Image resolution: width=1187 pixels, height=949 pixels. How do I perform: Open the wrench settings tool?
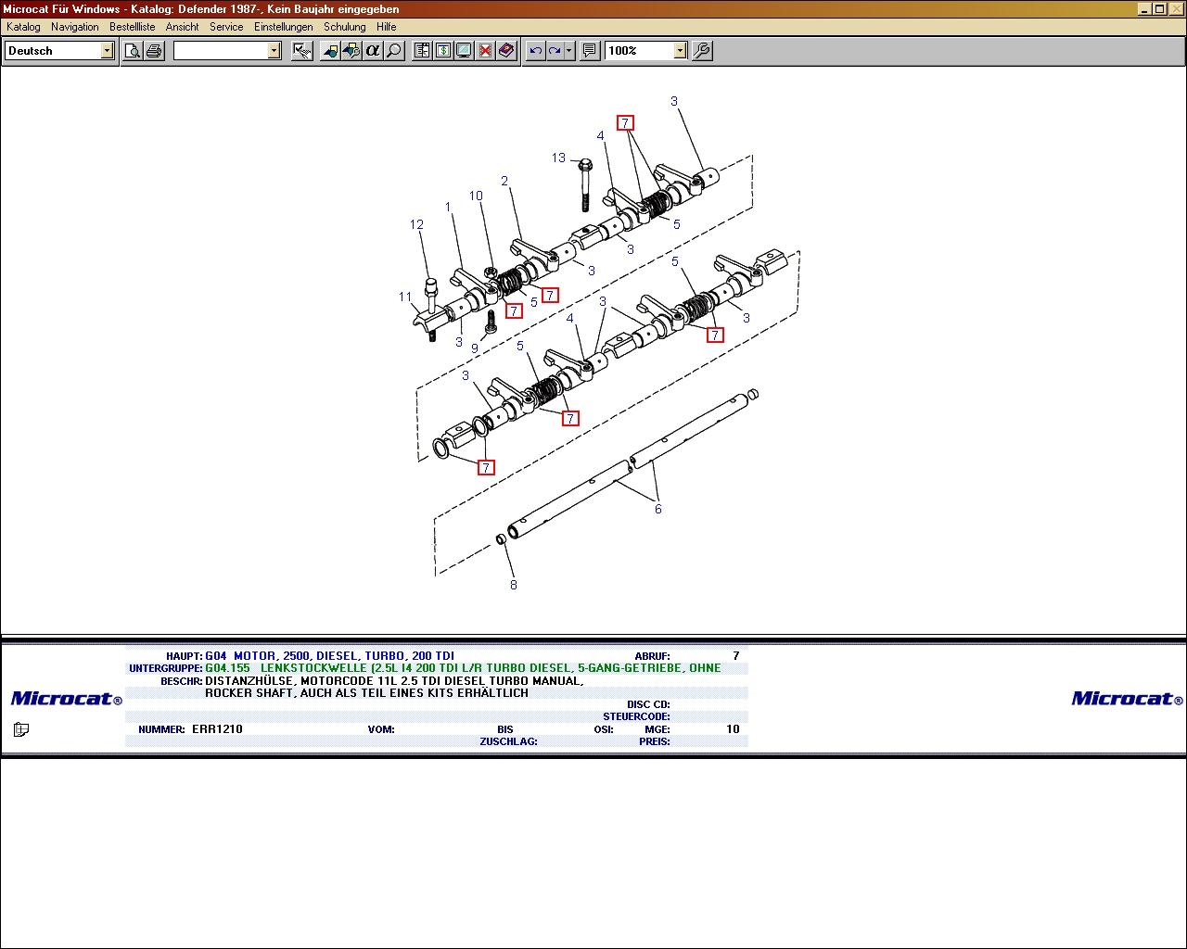pos(702,50)
